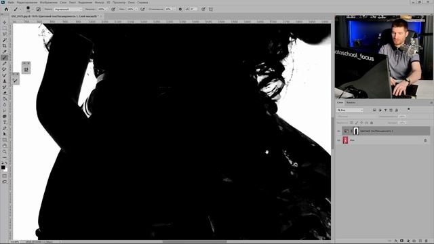Viewport: 434px width, 244px height.
Task: Create new adjustment layer from panel bottom
Action: tap(408, 241)
